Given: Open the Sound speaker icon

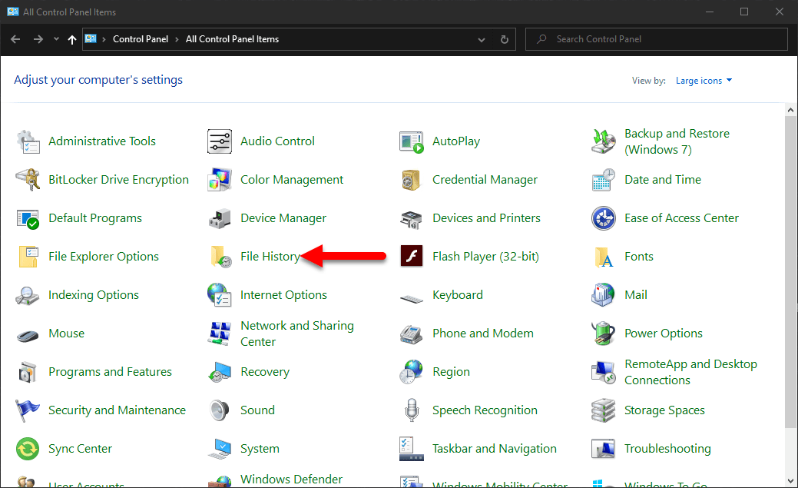Looking at the screenshot, I should (x=220, y=410).
